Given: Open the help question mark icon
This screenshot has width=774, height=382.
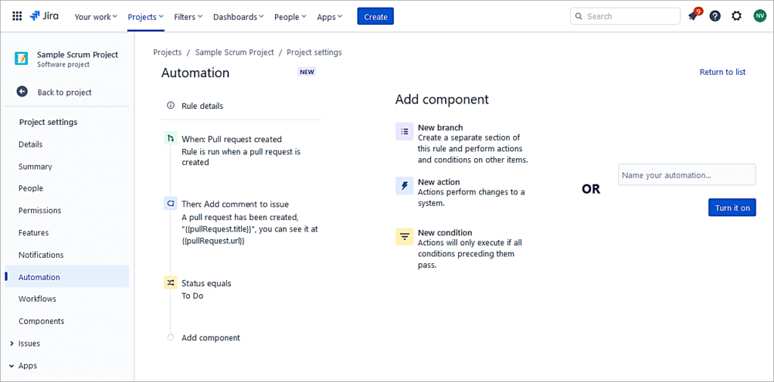Looking at the screenshot, I should (x=715, y=16).
